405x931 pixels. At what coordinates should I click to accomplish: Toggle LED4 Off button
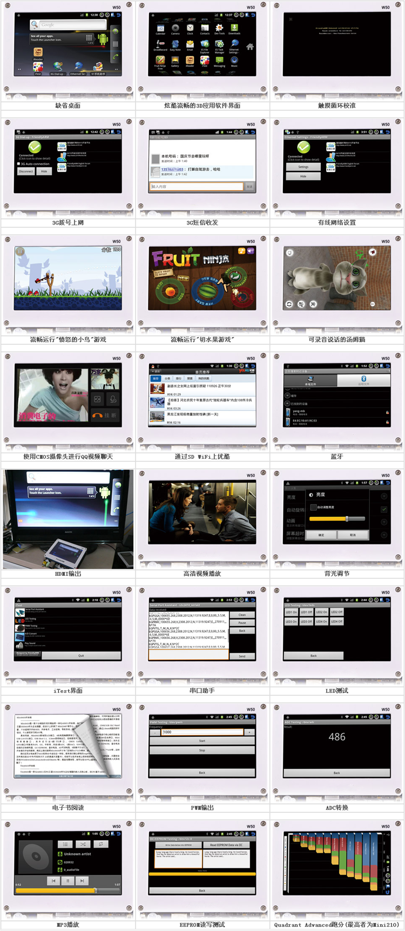pos(336,621)
